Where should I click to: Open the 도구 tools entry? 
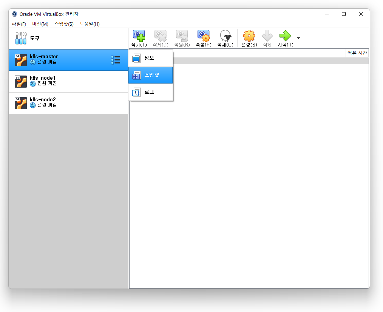click(68, 39)
